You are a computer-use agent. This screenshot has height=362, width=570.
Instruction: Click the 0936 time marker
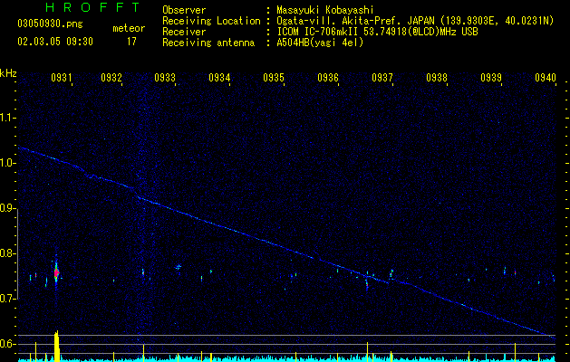pyautogui.click(x=328, y=77)
